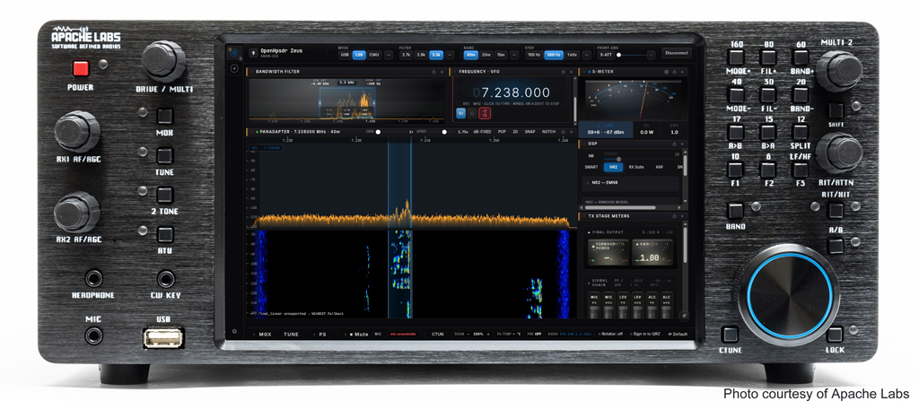Open more filter widths menu
The image size is (919, 401).
point(450,55)
